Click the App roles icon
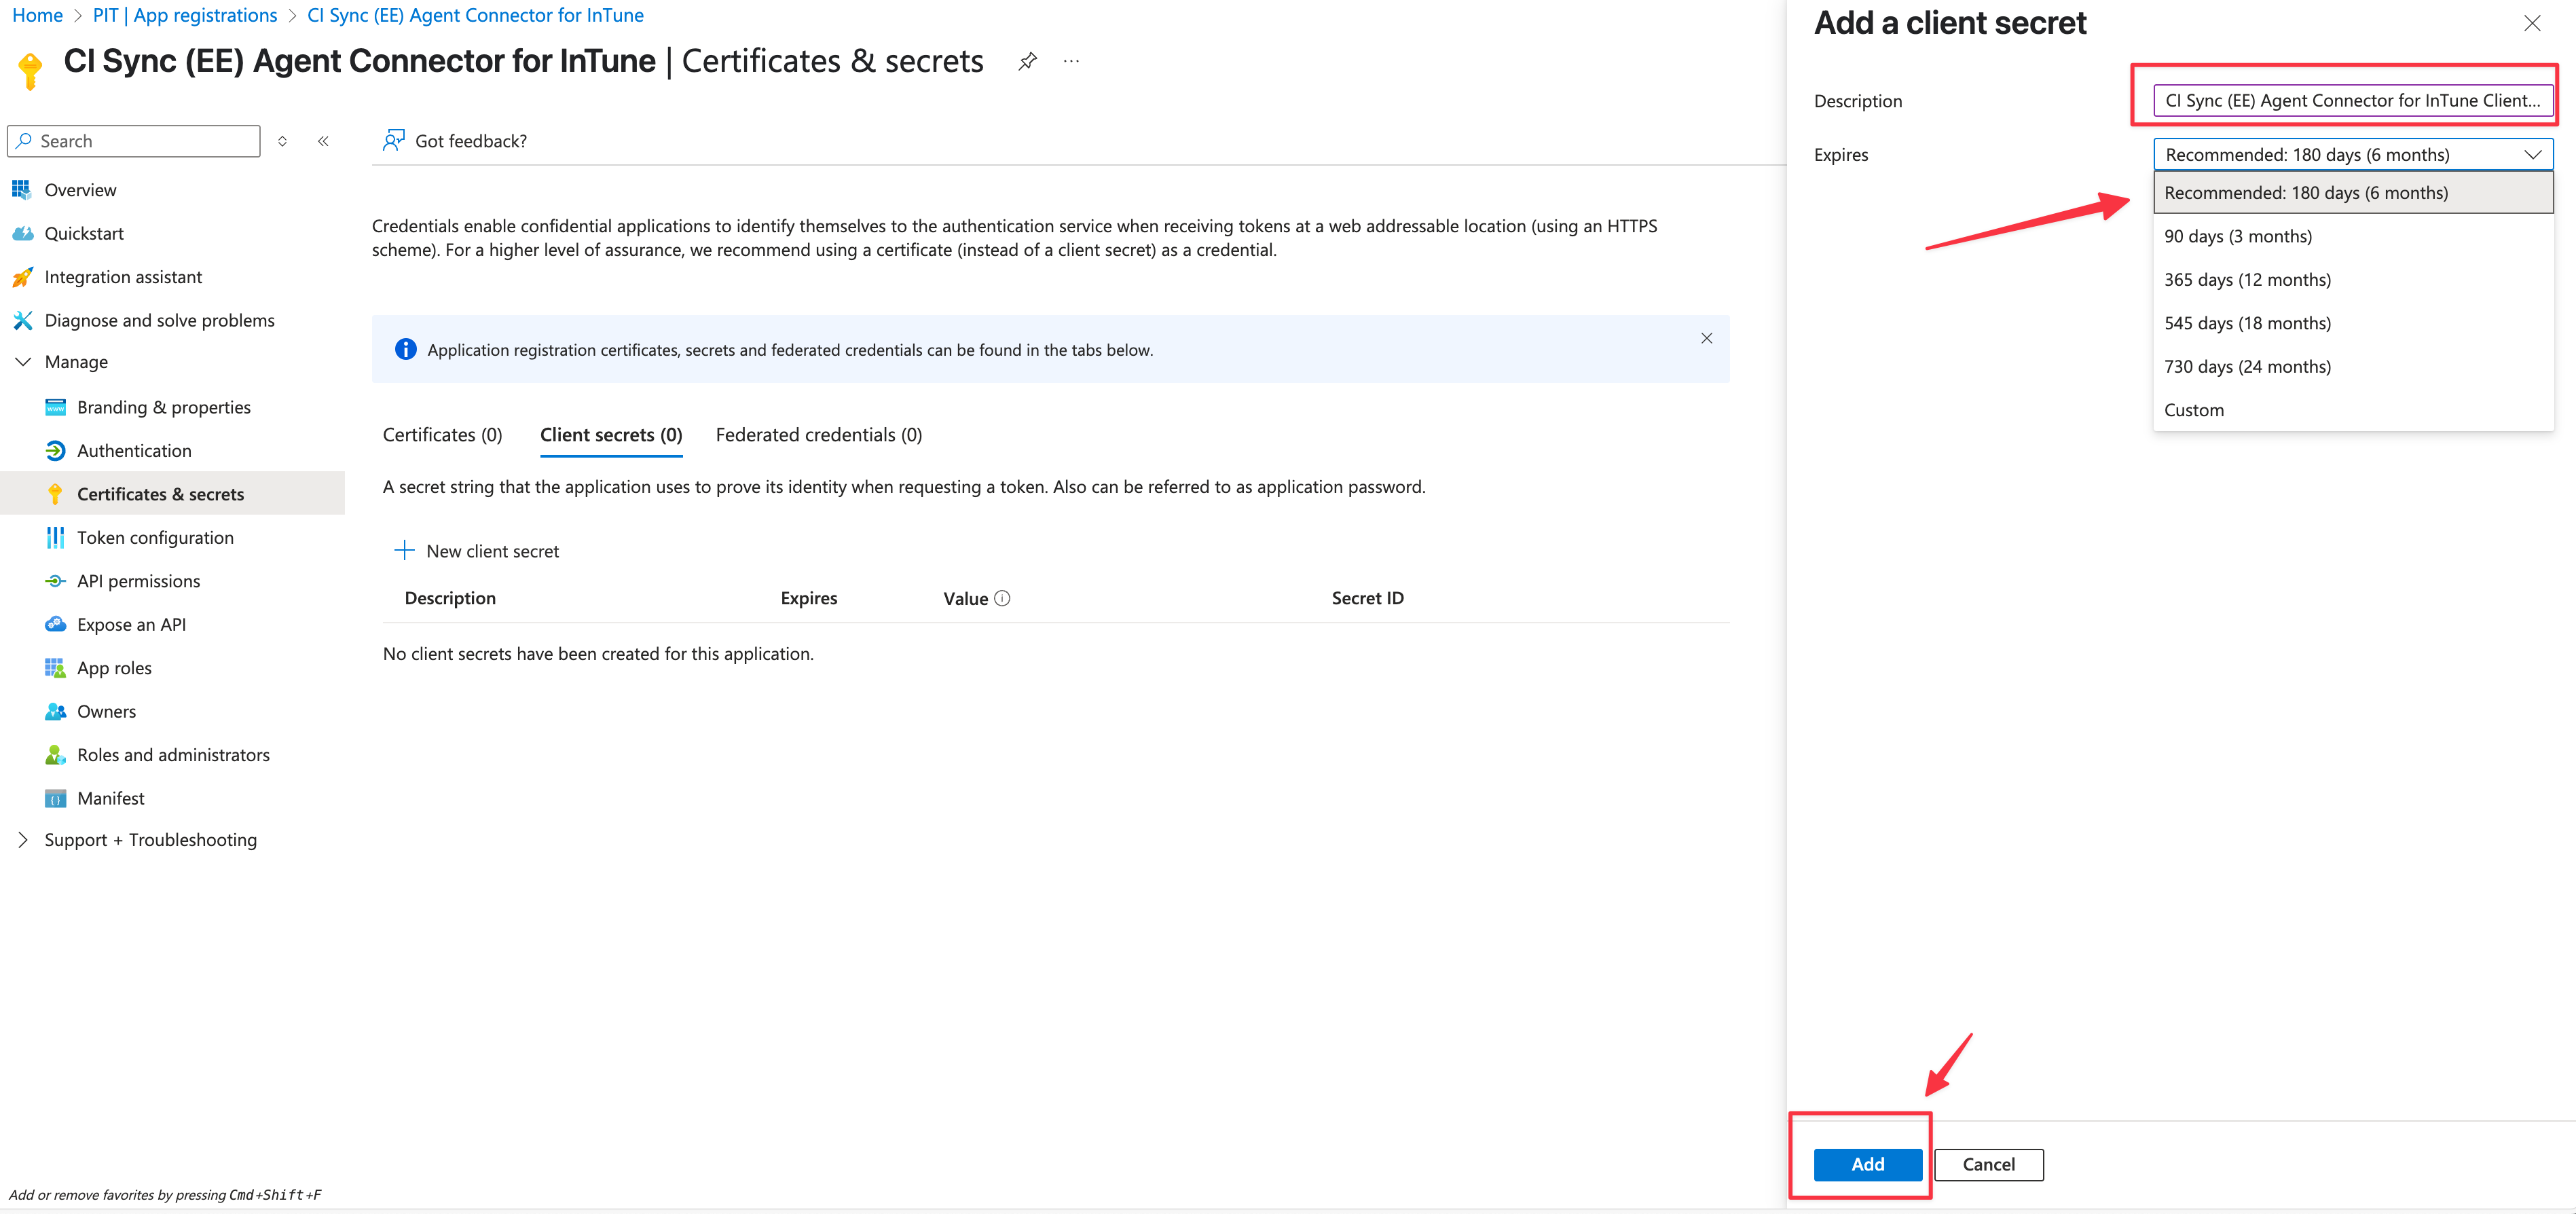The image size is (2576, 1214). pos(55,668)
